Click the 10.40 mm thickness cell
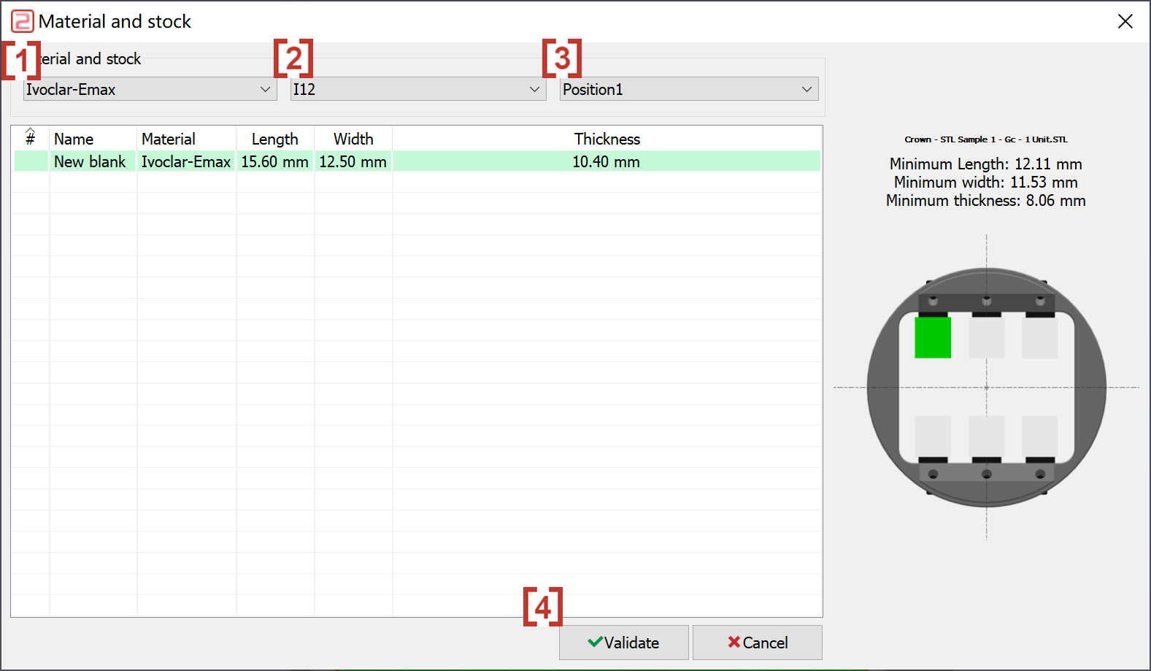 point(607,161)
